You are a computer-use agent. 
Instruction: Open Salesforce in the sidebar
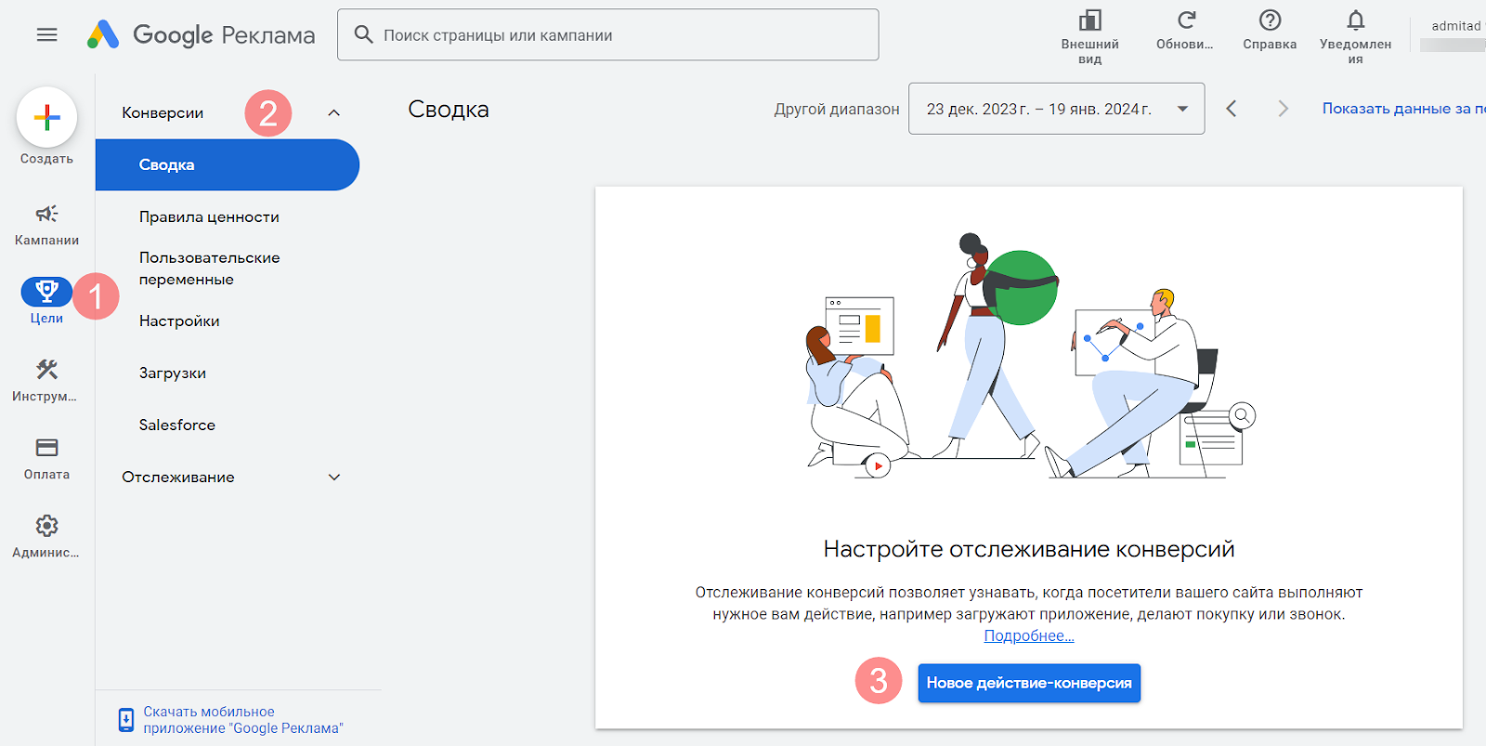177,425
